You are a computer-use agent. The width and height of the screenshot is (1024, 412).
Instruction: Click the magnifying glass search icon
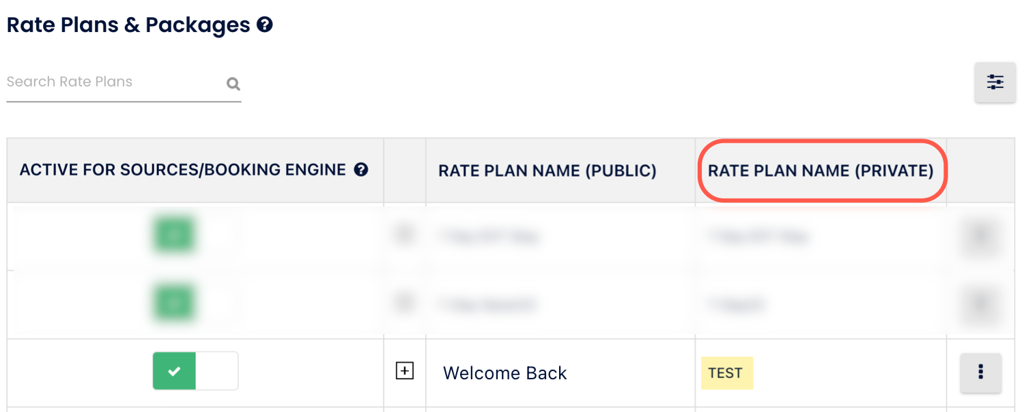(233, 83)
